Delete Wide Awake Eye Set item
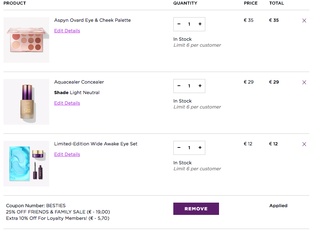Image resolution: width=328 pixels, height=230 pixels. pos(304,144)
